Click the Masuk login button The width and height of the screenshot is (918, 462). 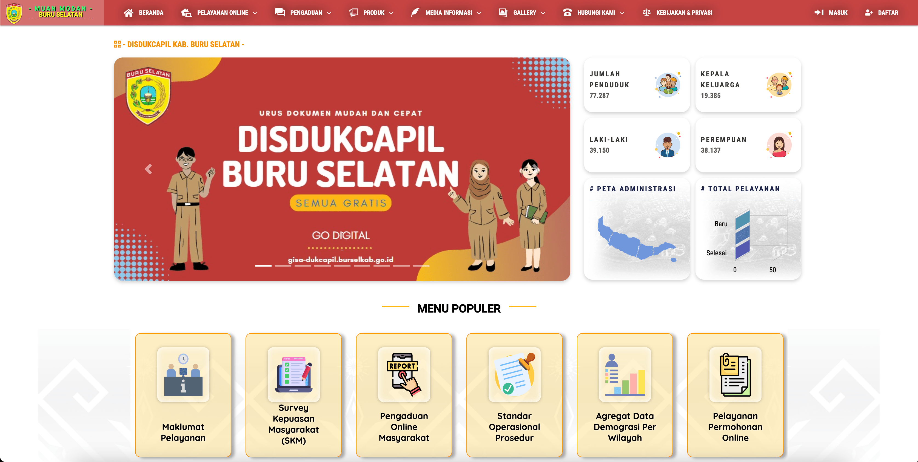831,13
